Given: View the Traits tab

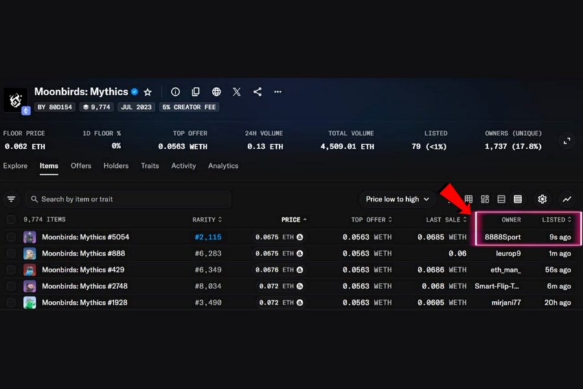Looking at the screenshot, I should [x=150, y=166].
